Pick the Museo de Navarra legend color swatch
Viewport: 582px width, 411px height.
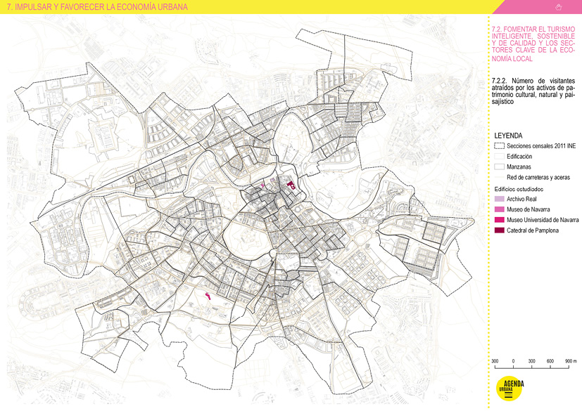[499, 210]
